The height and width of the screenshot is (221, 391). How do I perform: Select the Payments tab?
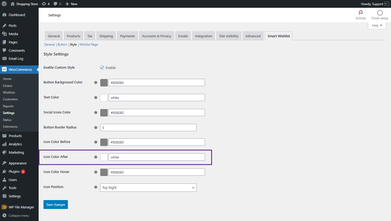127,36
